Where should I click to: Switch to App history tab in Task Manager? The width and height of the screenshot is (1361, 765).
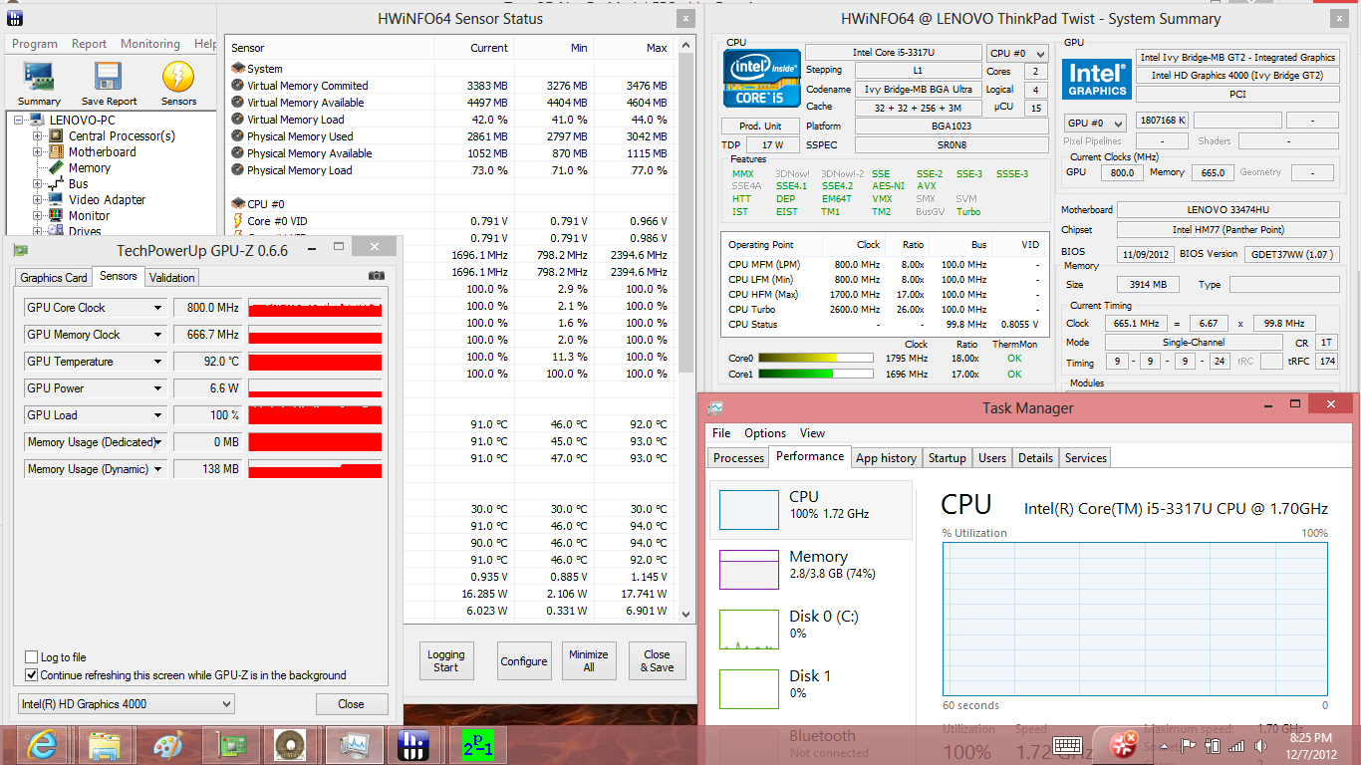886,458
